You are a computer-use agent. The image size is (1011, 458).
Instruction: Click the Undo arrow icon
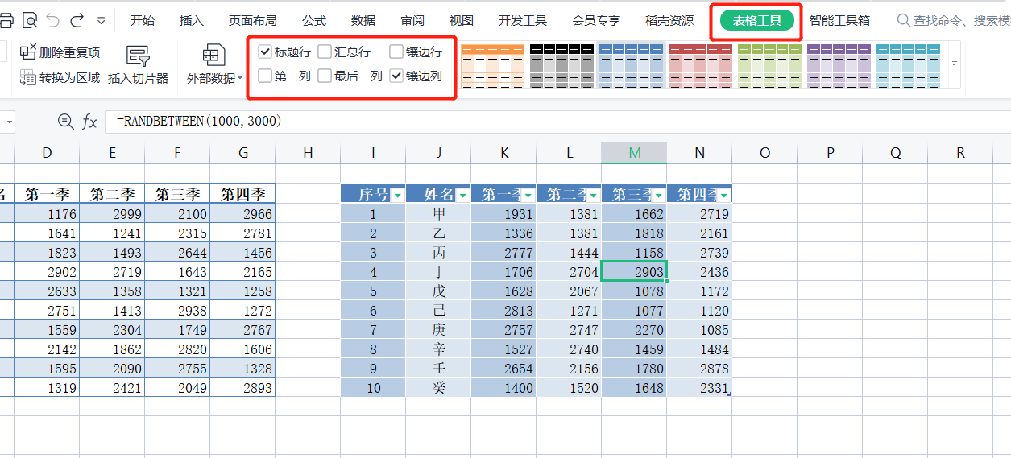(x=53, y=20)
